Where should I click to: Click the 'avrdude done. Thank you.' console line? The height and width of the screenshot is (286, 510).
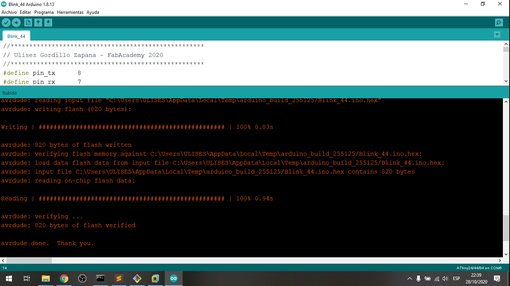tap(48, 243)
